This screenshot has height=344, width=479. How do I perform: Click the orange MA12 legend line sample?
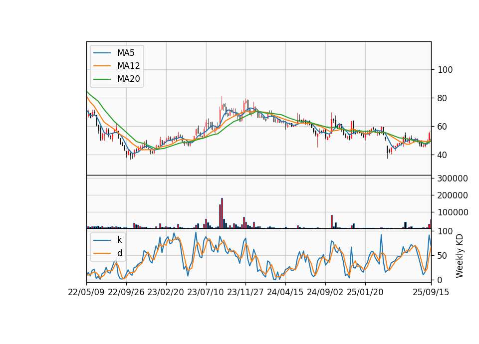(102, 66)
